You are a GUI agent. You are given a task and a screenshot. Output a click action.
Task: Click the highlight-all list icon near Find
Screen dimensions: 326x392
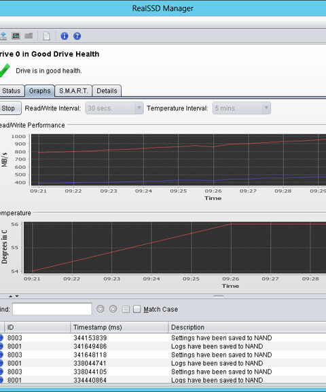pos(126,309)
